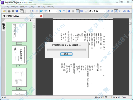Viewport: 133px width, 100px height.
Task: Activate the hand drag tool
Action: (22, 11)
